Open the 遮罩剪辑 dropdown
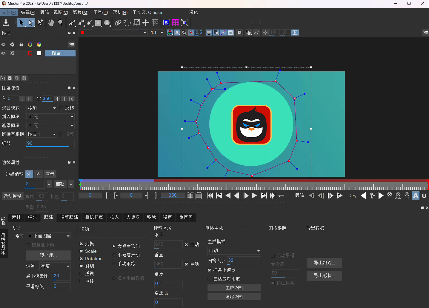The image size is (429, 308). pyautogui.click(x=50, y=126)
